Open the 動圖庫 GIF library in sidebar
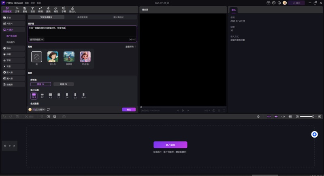 click(x=13, y=85)
